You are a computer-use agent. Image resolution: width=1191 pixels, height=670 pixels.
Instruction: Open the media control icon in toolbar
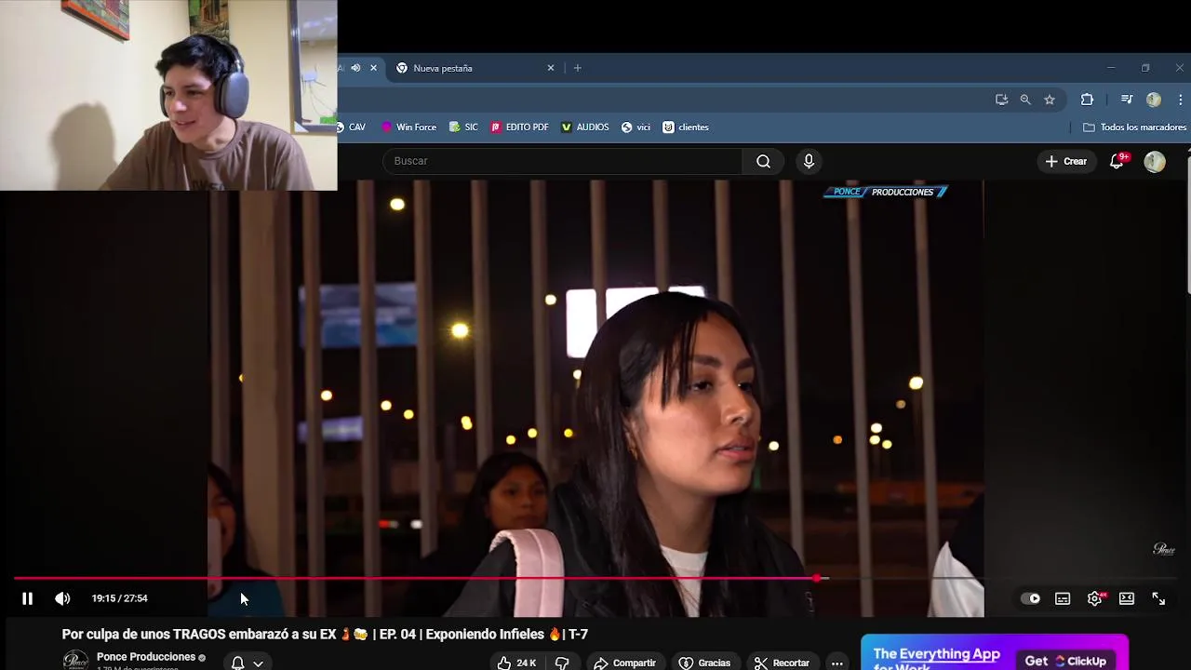1127,100
